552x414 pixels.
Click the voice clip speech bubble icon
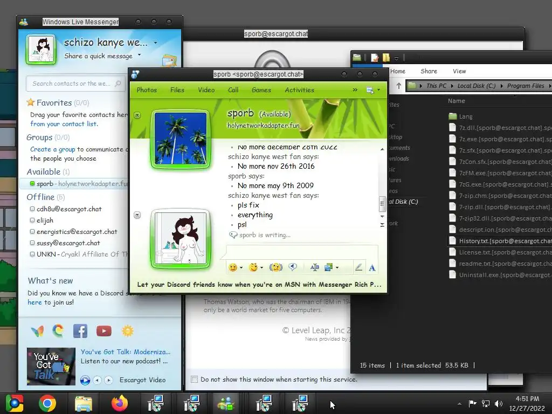(x=293, y=267)
